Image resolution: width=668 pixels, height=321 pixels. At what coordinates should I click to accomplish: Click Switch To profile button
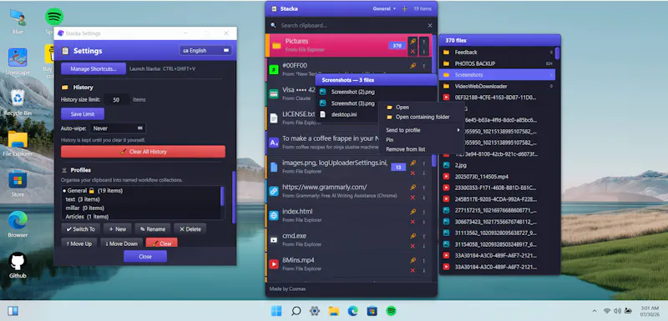tap(80, 229)
